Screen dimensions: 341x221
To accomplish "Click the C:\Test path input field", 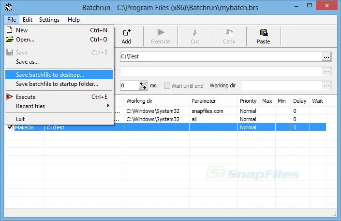I will point(221,57).
